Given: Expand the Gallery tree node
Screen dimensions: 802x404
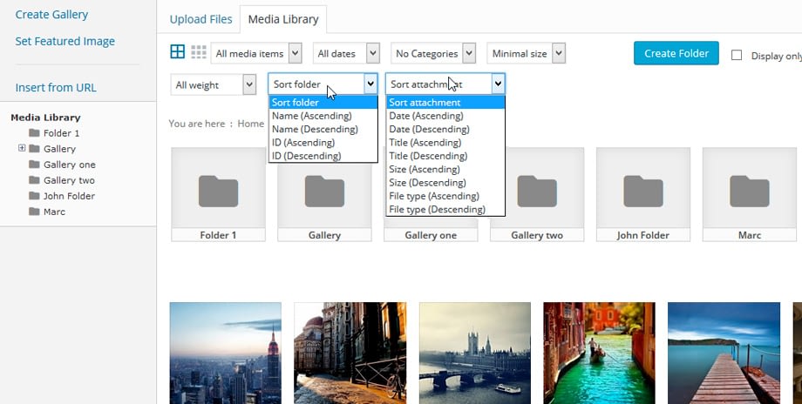Looking at the screenshot, I should click(22, 148).
